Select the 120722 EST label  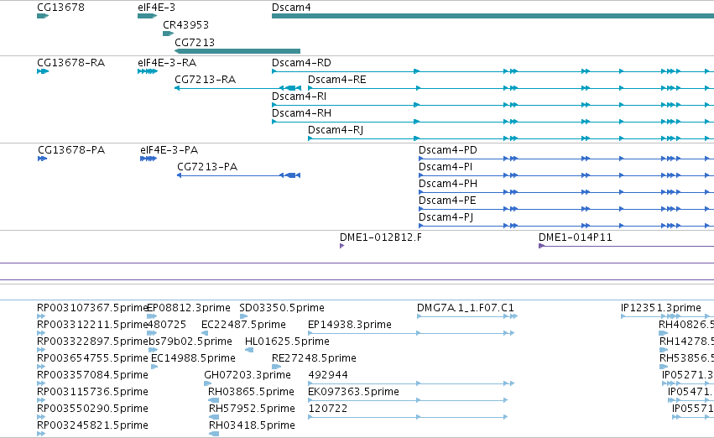click(328, 409)
